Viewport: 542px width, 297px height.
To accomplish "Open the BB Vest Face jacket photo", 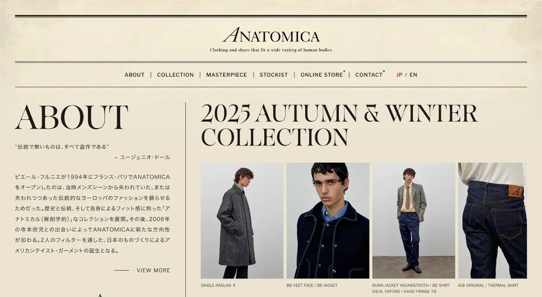I will (328, 221).
